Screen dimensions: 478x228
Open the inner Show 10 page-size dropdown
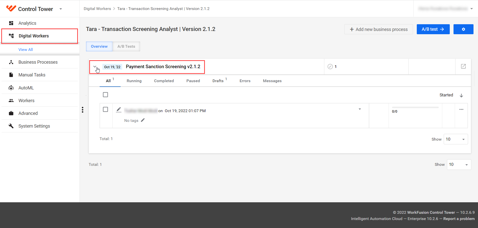click(x=456, y=139)
